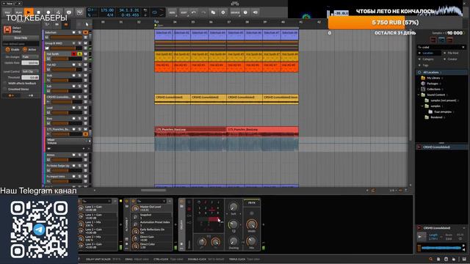The image size is (470, 264).
Task: Click the Threshold value field
Action: click(x=30, y=77)
